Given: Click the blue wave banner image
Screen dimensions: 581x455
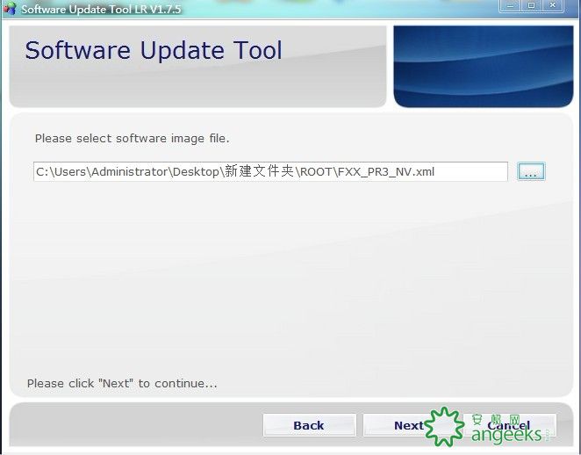Looking at the screenshot, I should (484, 67).
